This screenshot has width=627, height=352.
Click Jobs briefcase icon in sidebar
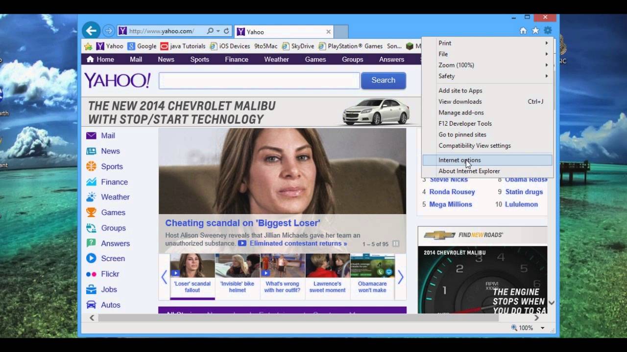pos(91,289)
